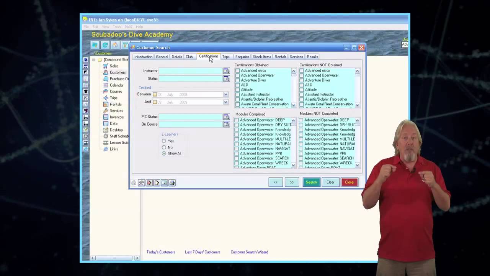Click the first blue icon in main toolbar

[x=95, y=45]
